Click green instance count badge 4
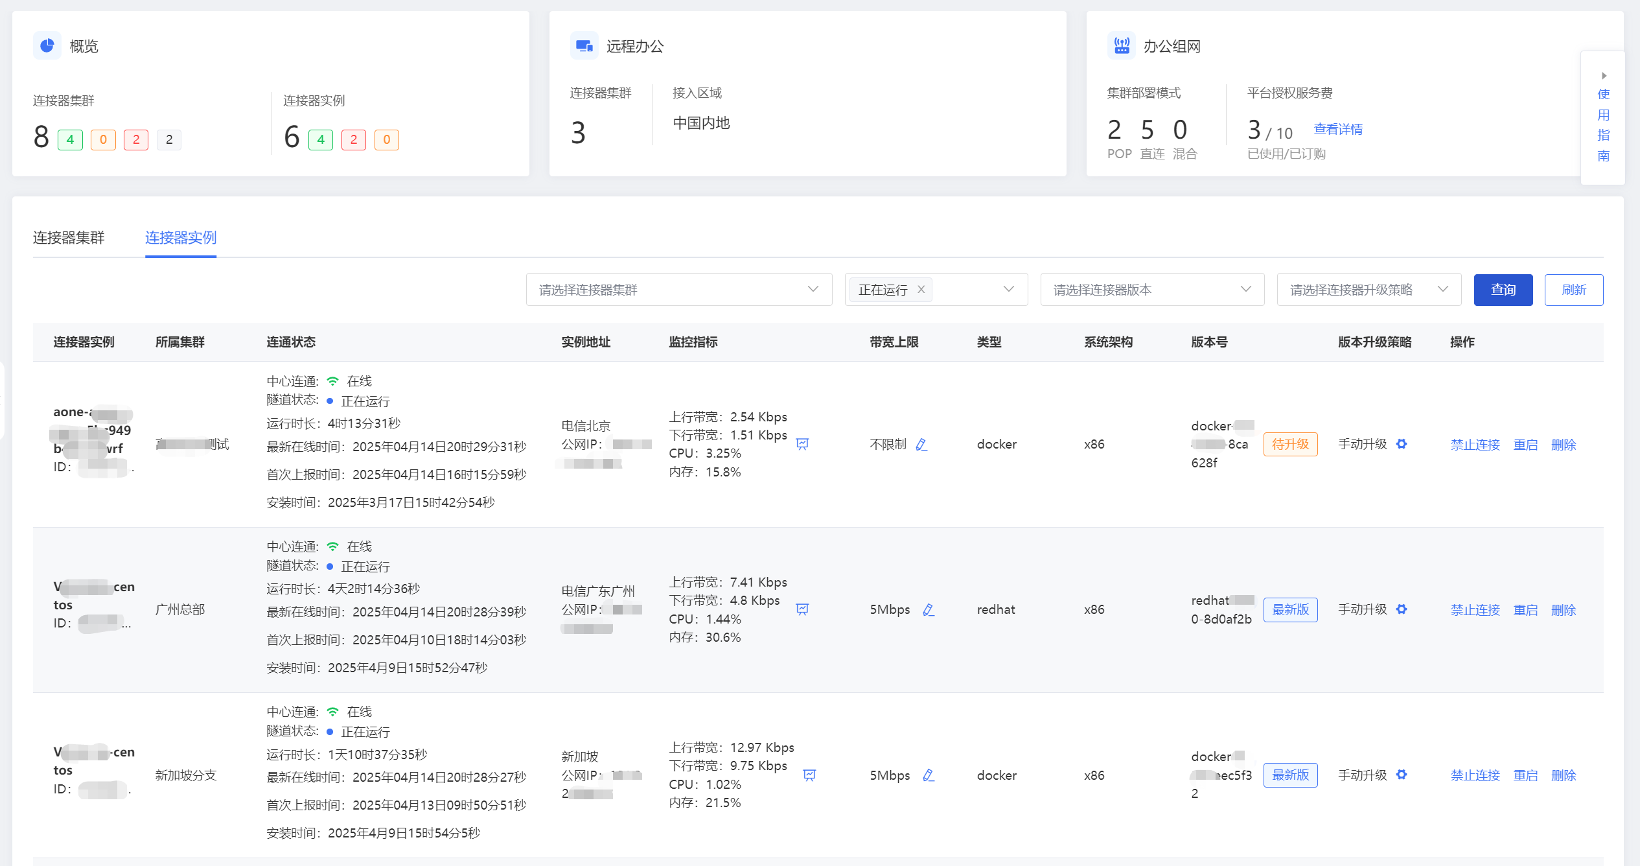 click(321, 139)
